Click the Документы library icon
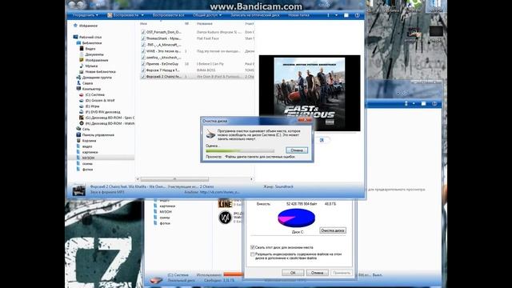 [82, 54]
